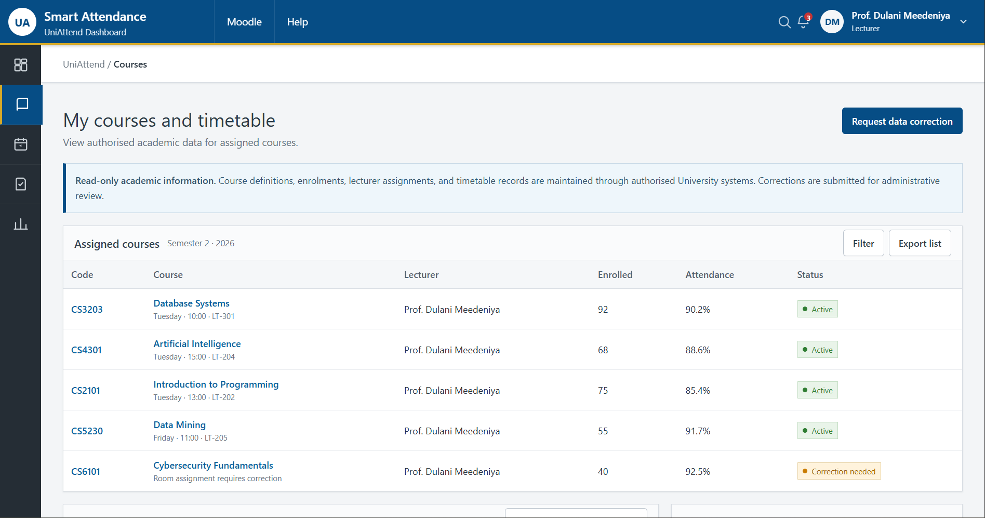Open Cybersecurity Fundamentals course link
The height and width of the screenshot is (518, 985).
[x=213, y=465]
